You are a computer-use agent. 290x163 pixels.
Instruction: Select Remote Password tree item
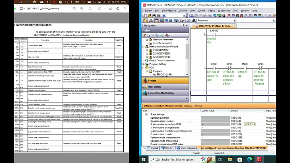tap(162, 43)
